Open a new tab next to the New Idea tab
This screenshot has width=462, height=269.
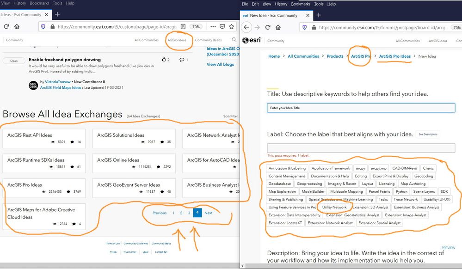pos(319,15)
